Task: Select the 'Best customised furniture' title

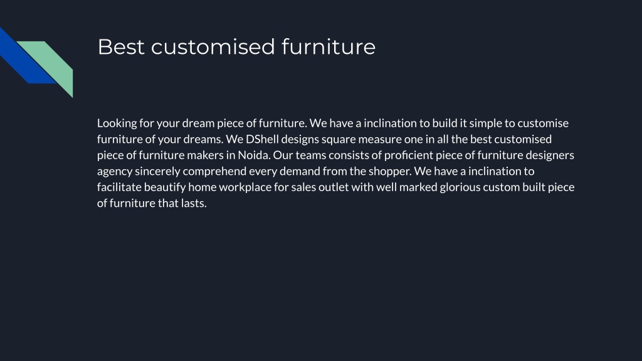Action: coord(236,46)
